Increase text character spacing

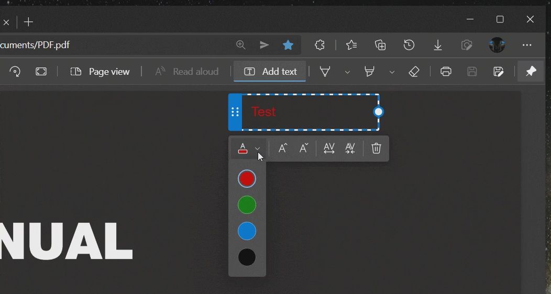[x=329, y=148]
